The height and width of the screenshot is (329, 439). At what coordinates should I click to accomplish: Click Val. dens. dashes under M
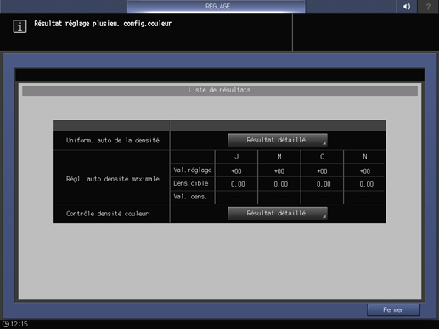point(280,198)
